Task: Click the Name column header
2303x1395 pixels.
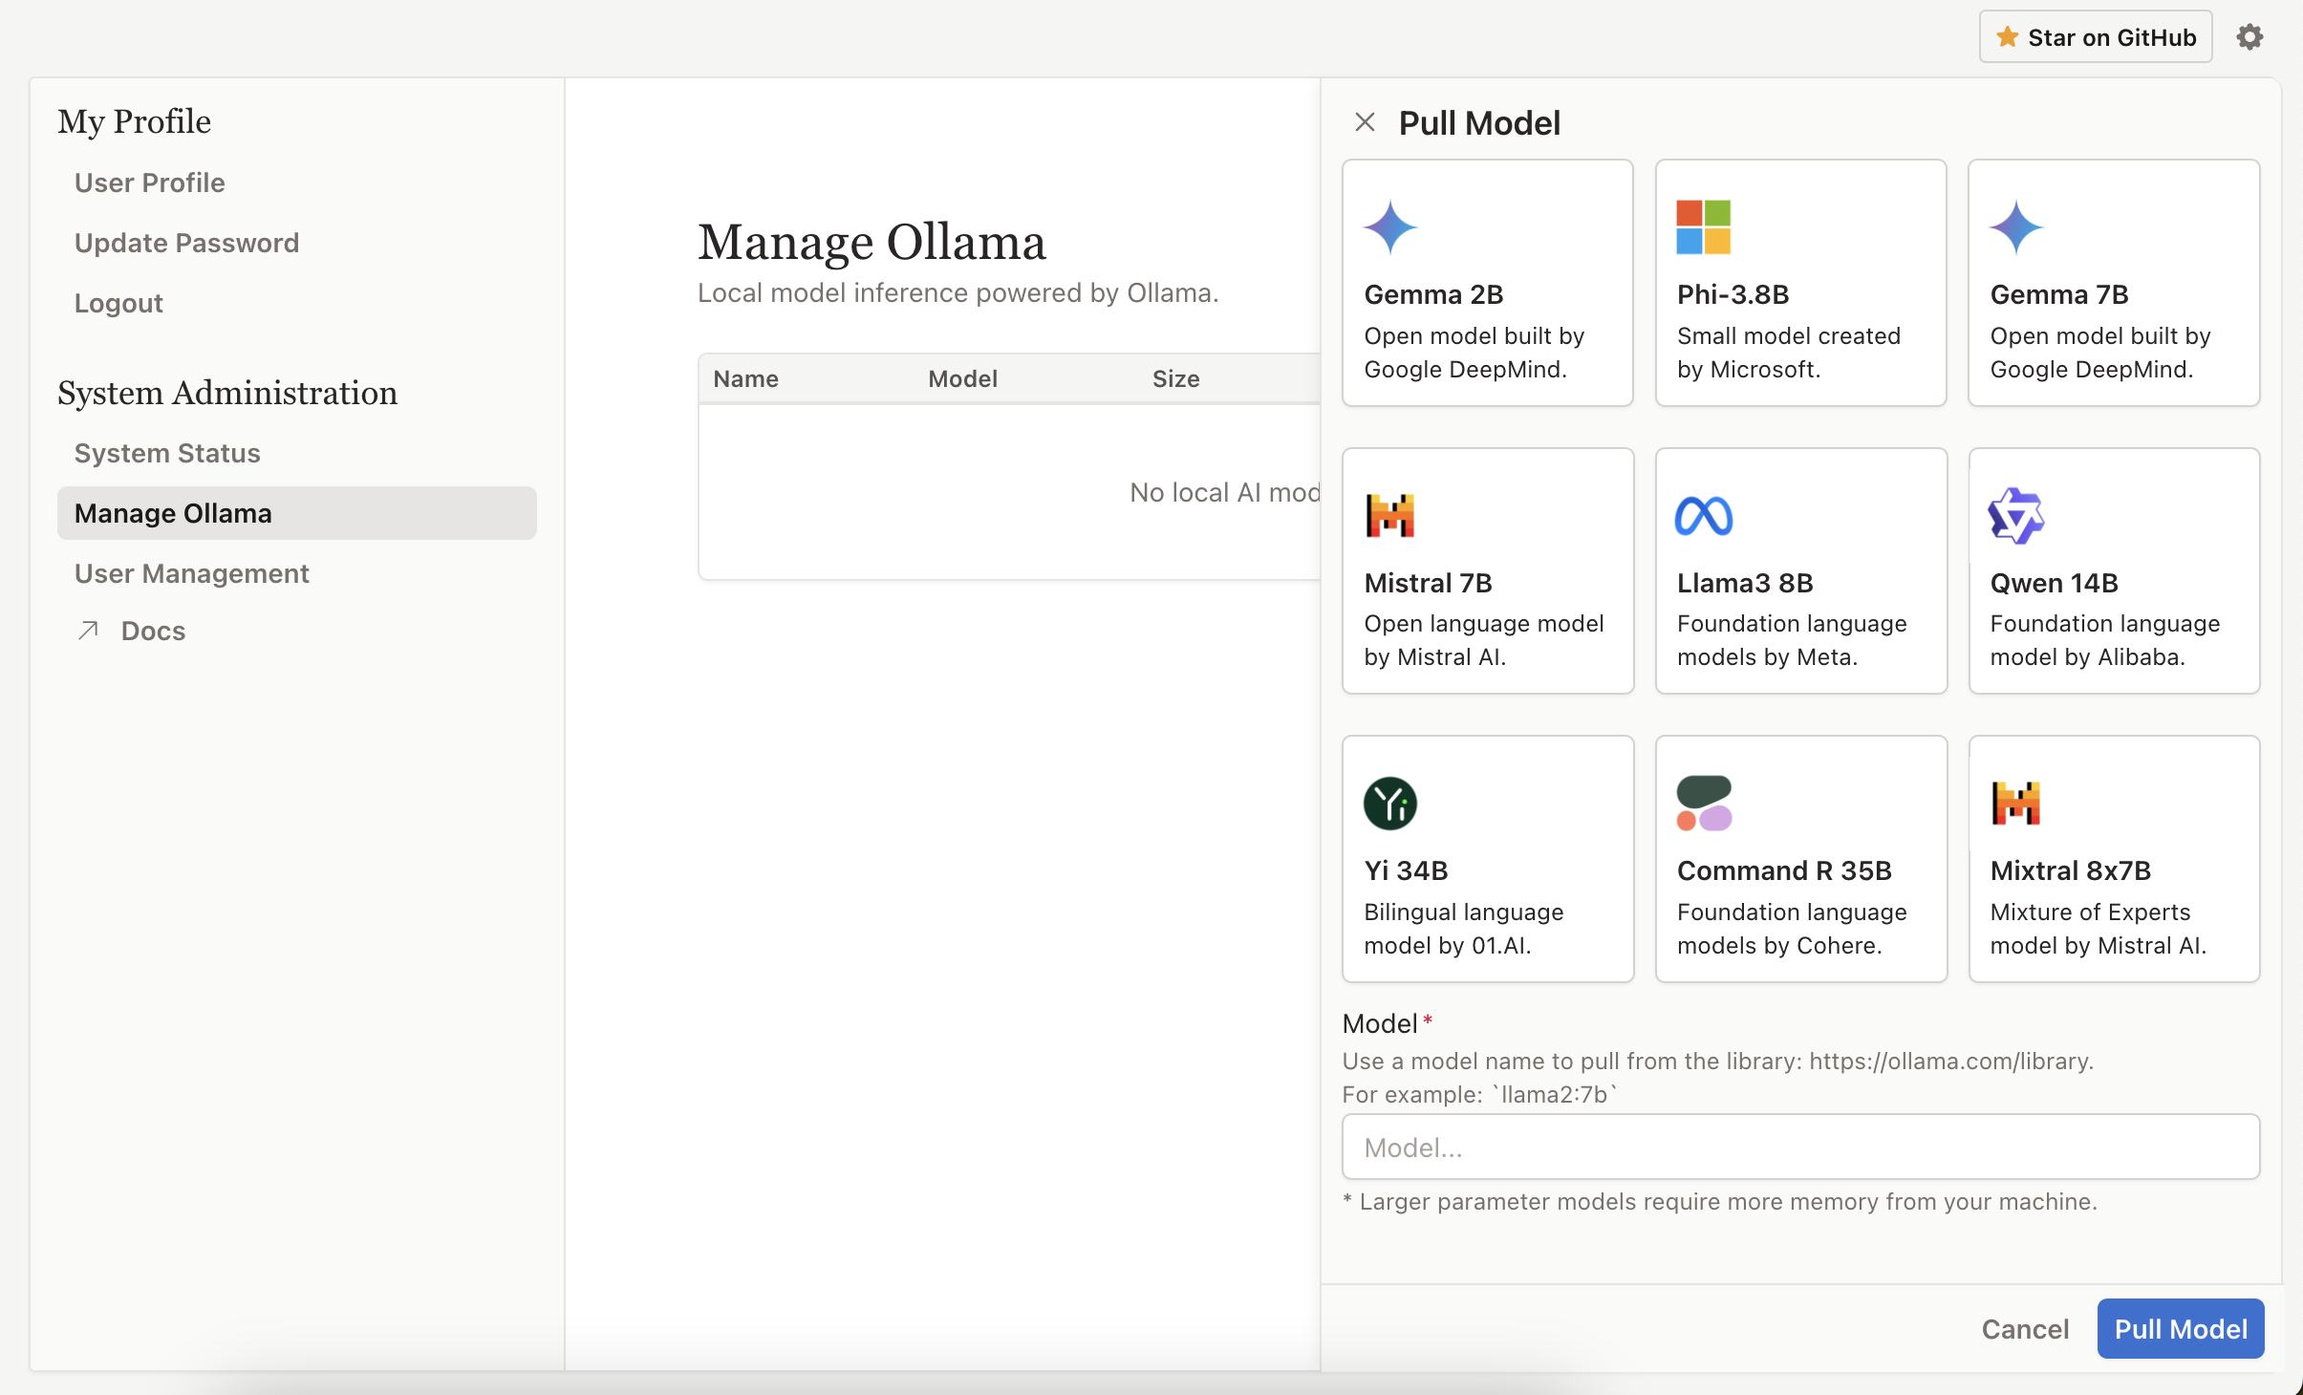Action: [745, 378]
